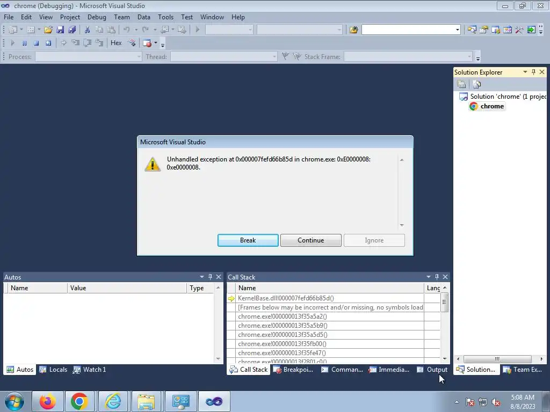Click the Stop Debugging square icon
The width and height of the screenshot is (550, 412).
[x=36, y=43]
